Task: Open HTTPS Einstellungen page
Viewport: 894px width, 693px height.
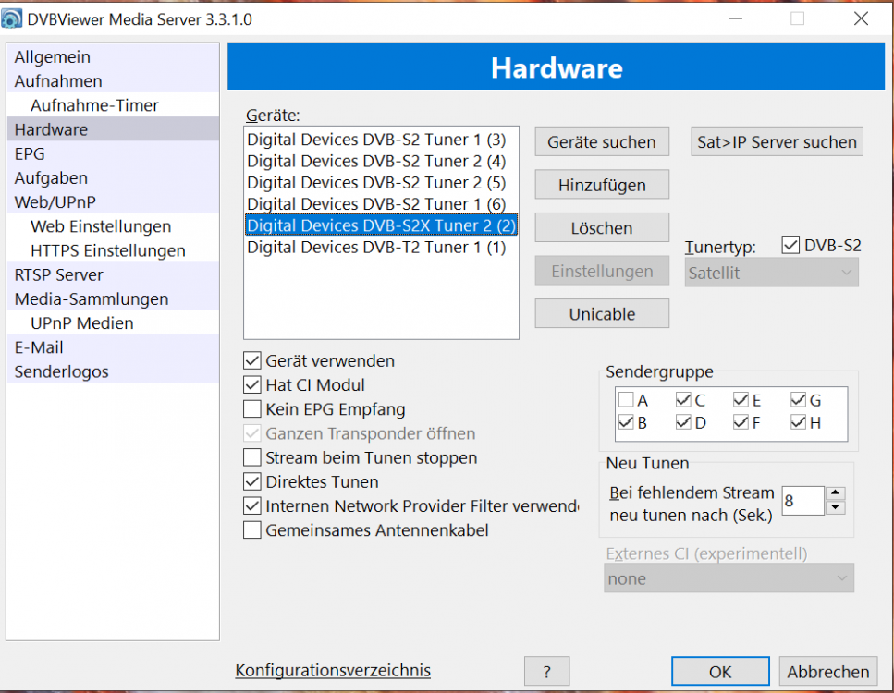Action: click(107, 250)
